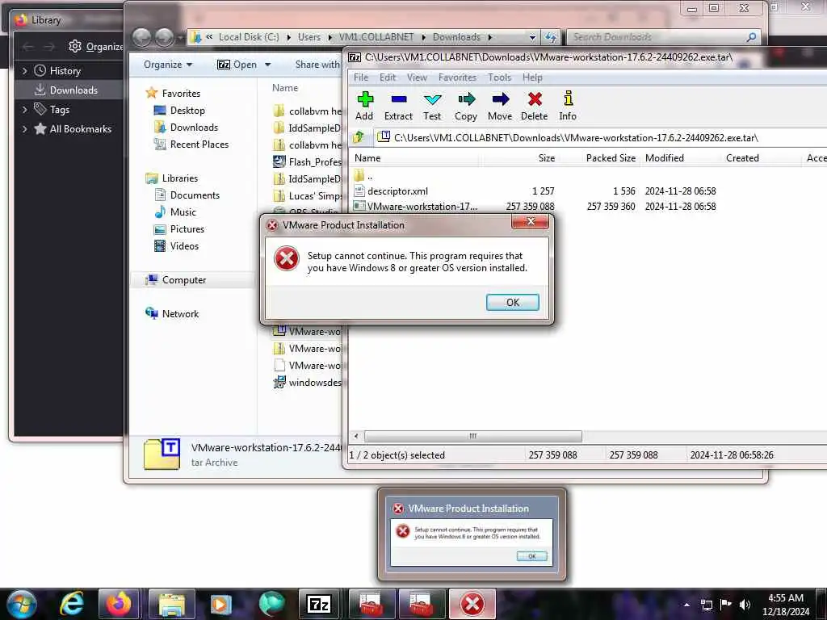Click the Test icon in 7-Zip
827x620 pixels.
(x=432, y=106)
